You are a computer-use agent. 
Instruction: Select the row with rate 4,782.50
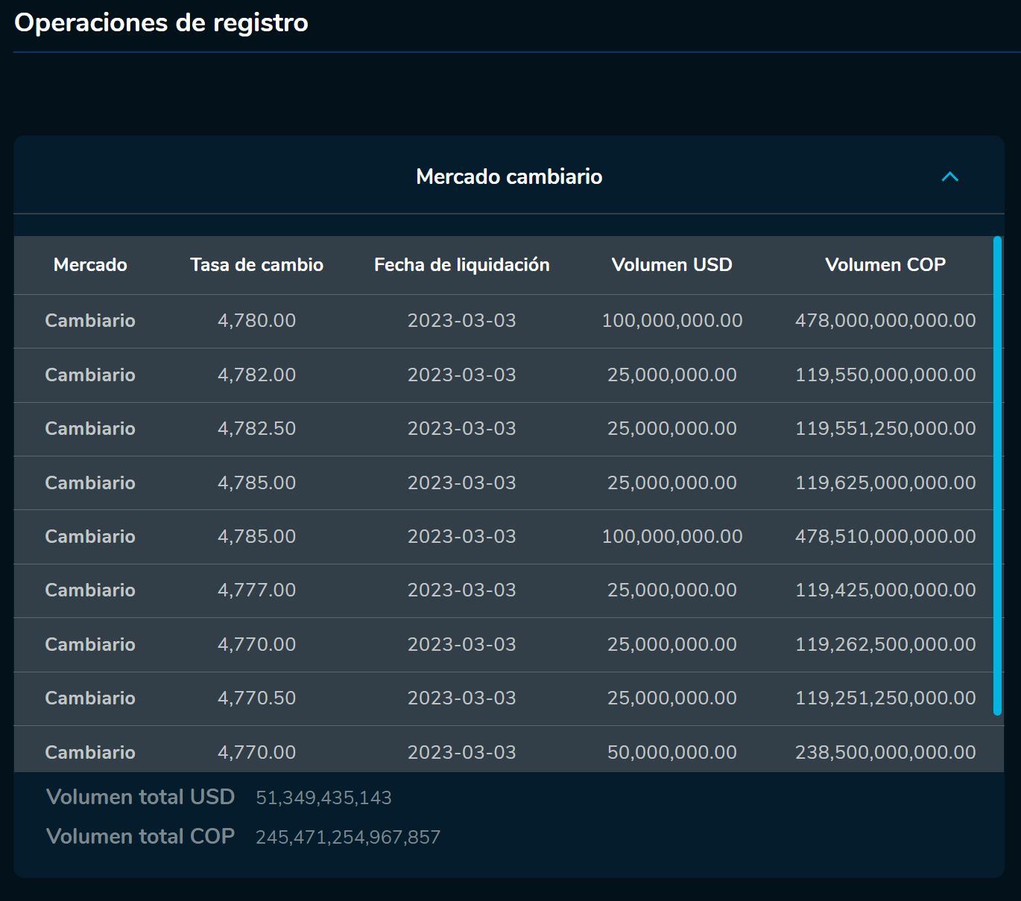point(507,429)
